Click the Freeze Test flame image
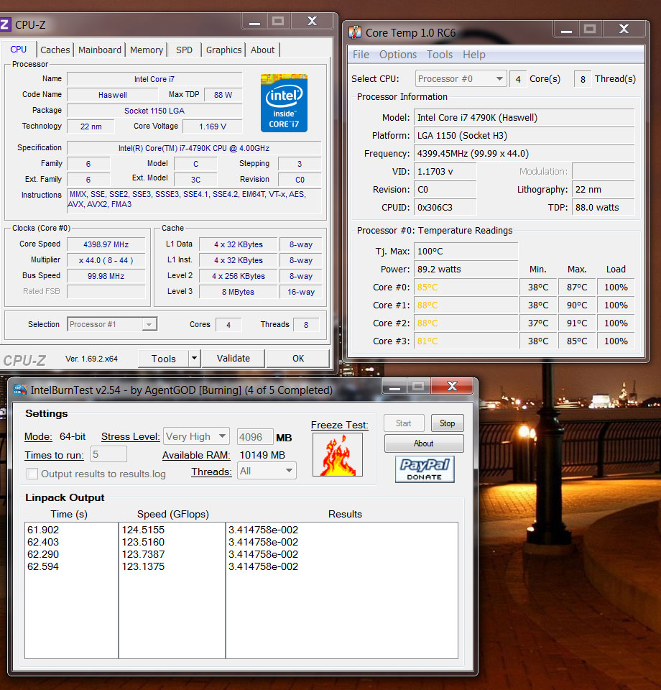 (x=338, y=454)
